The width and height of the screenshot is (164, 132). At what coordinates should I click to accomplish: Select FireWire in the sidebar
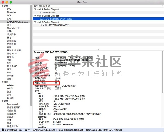11,13
